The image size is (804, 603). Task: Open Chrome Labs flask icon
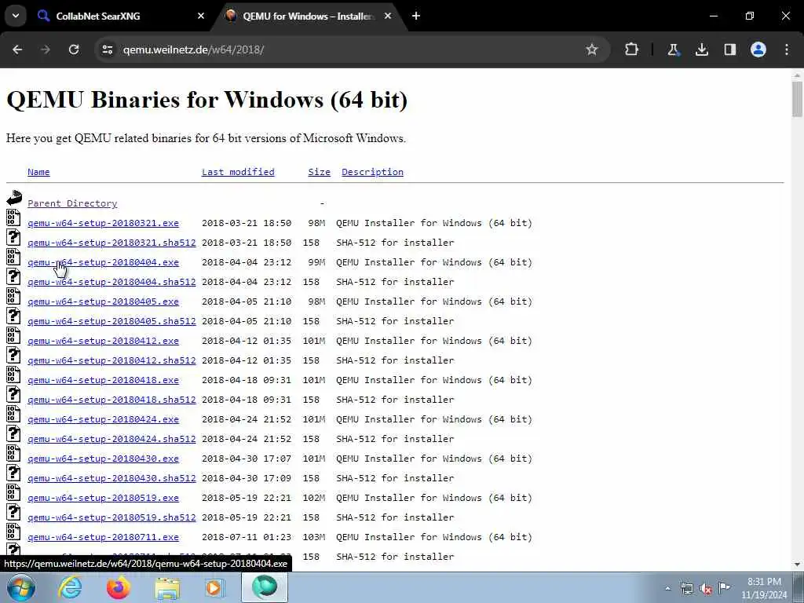(x=673, y=49)
